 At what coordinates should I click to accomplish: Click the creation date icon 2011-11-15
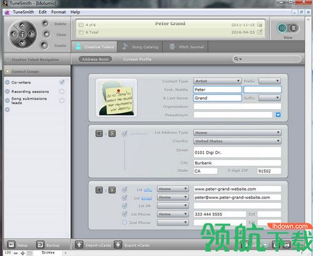point(259,24)
